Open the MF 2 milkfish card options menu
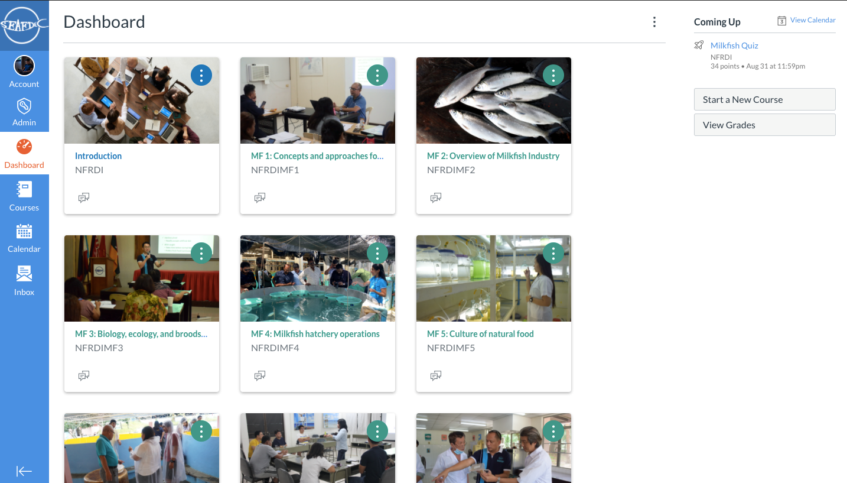The width and height of the screenshot is (847, 483). [x=553, y=76]
